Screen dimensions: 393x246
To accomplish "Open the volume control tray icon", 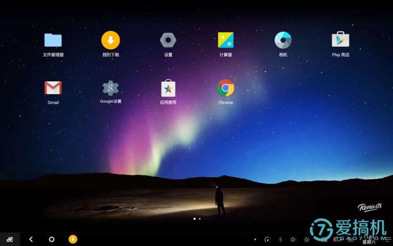I will point(293,239).
